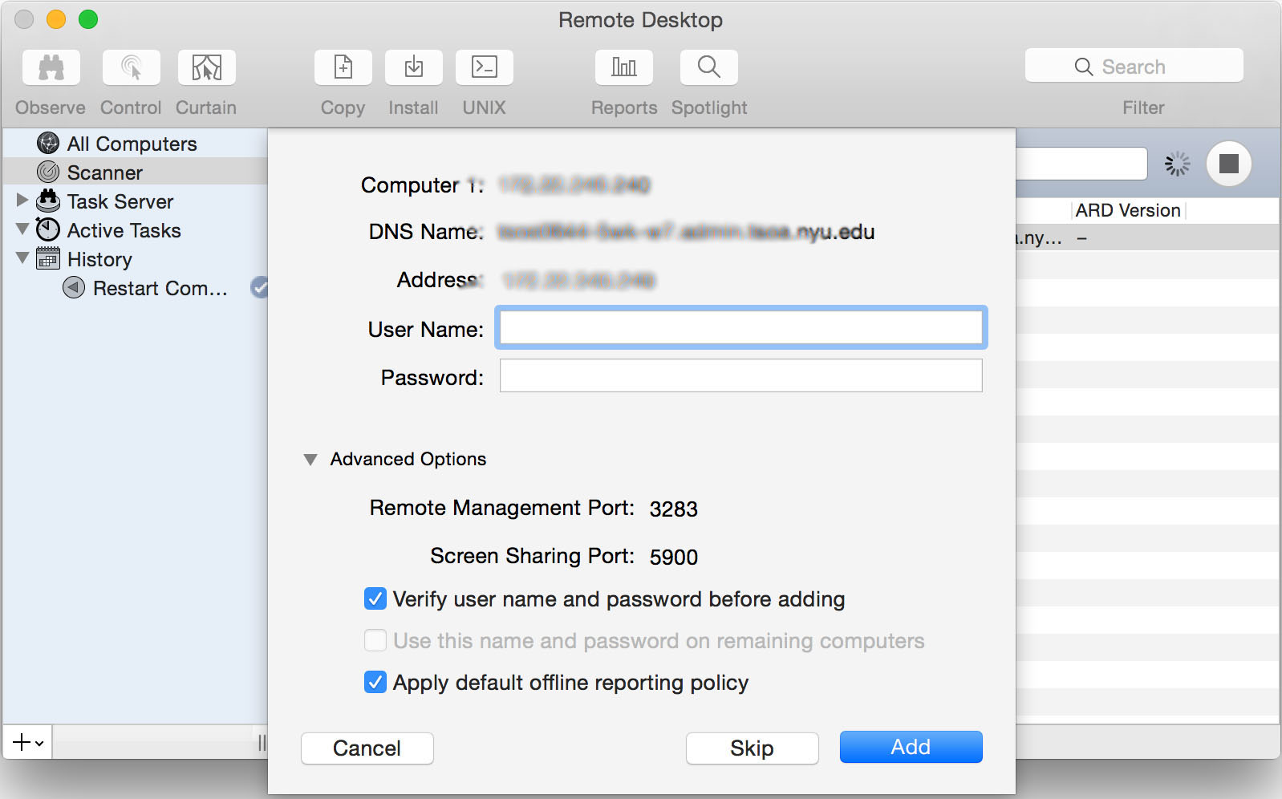
Task: Click the Add button
Action: tap(911, 747)
